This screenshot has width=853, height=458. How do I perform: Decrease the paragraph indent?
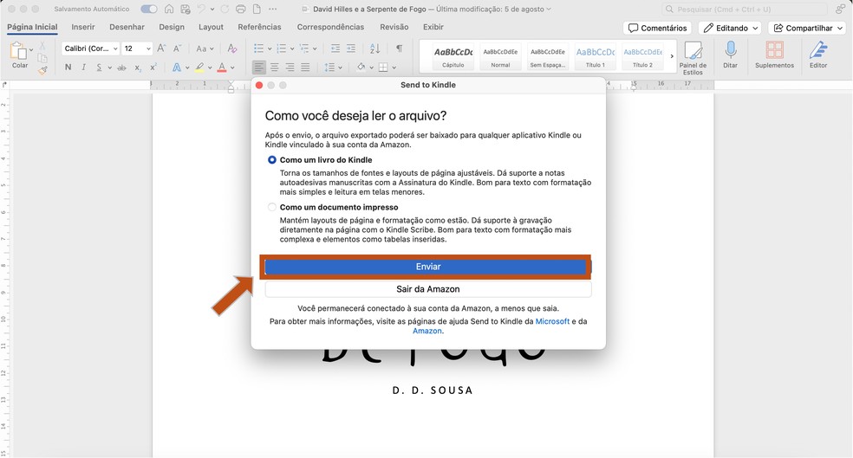point(335,48)
